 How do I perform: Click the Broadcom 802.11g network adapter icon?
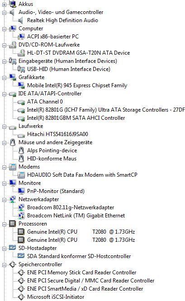coord(21,207)
